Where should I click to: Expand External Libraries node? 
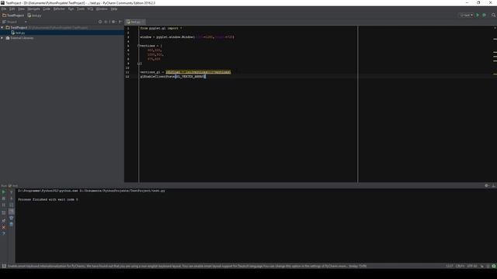pyautogui.click(x=2, y=38)
